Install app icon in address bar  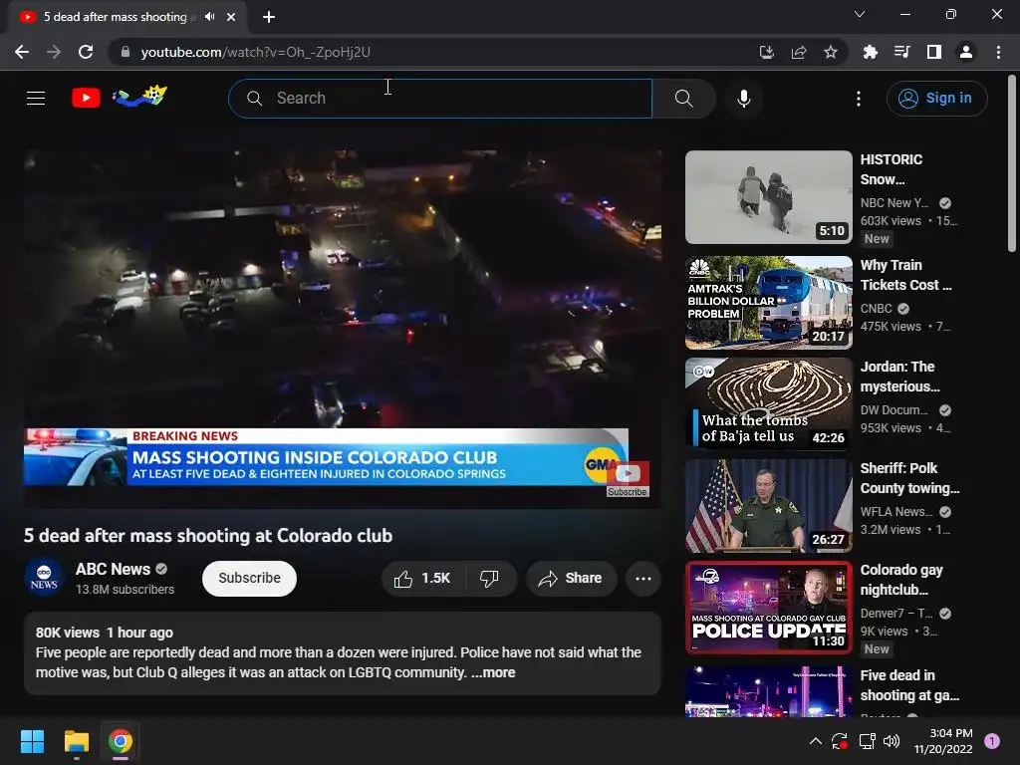(767, 52)
